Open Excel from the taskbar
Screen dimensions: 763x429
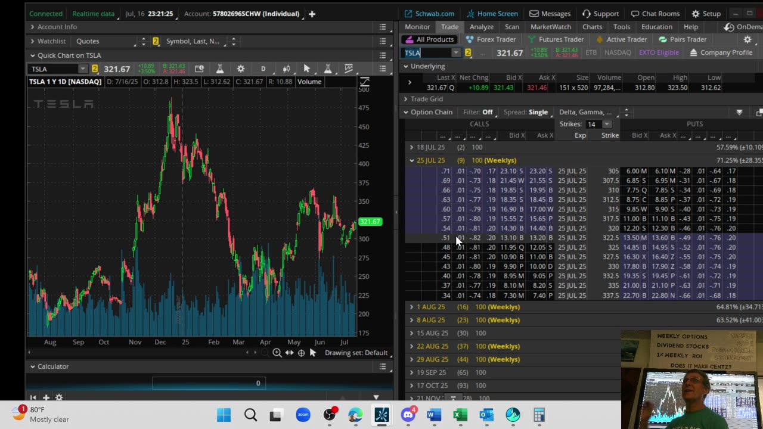(460, 415)
